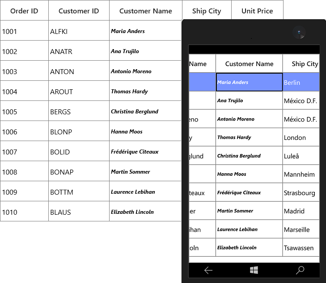Select order 1006 cell
The image size is (326, 283).
pos(24,131)
